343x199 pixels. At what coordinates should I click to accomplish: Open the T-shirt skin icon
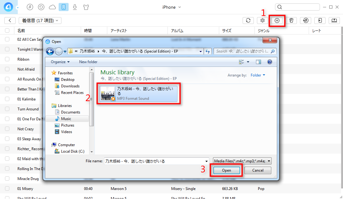pos(86,7)
